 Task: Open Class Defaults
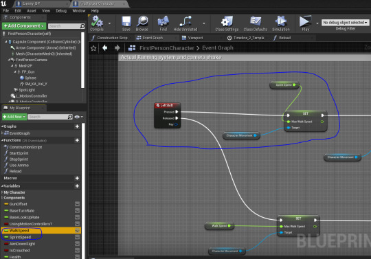[x=256, y=23]
